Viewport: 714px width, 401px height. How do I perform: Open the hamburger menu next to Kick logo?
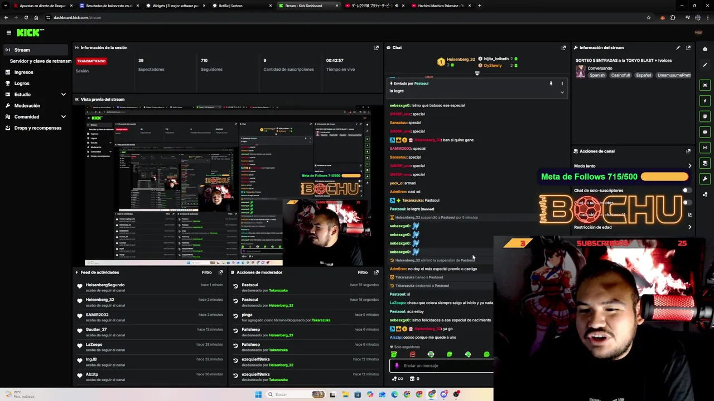pyautogui.click(x=8, y=33)
